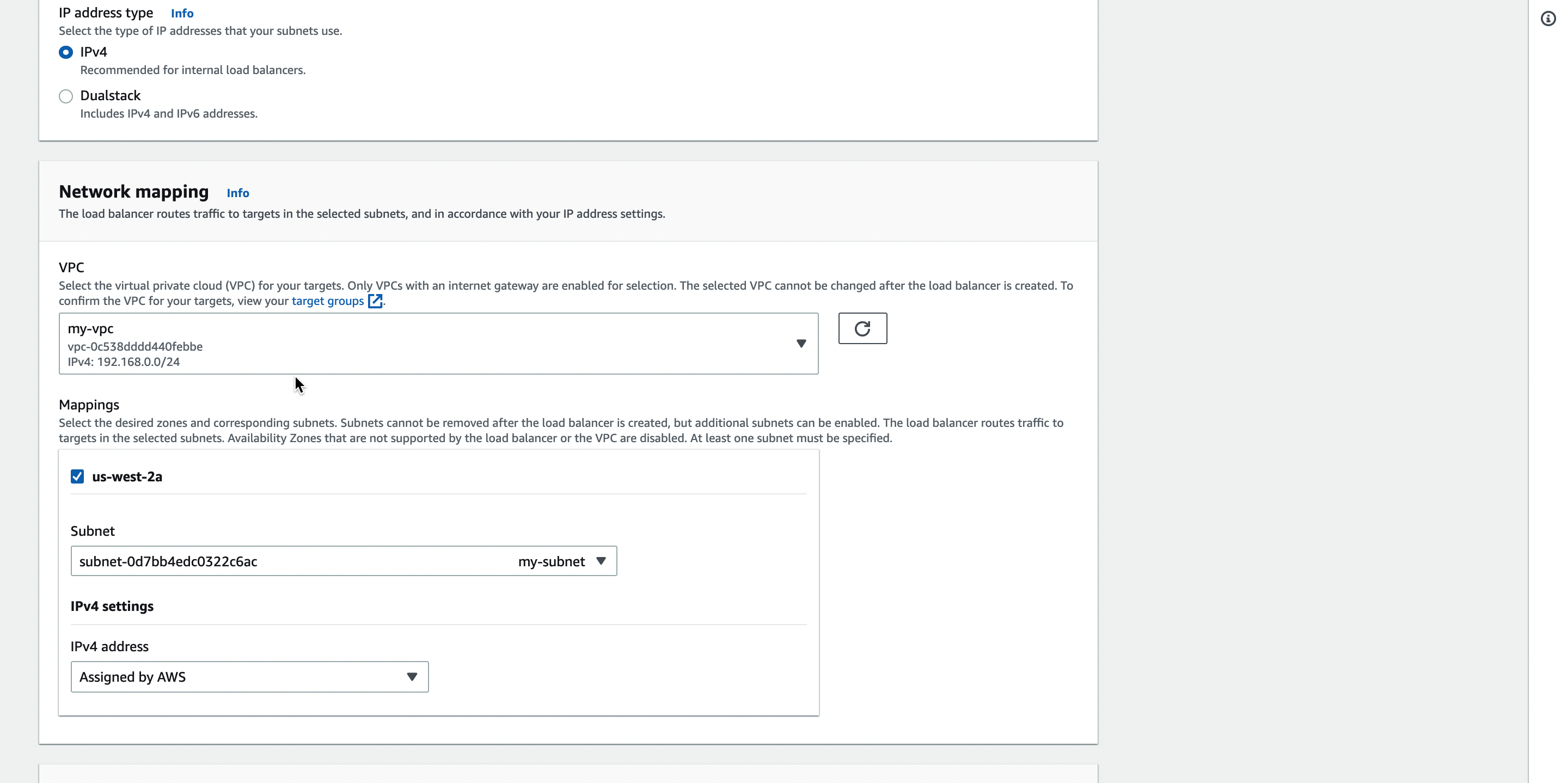1567x783 pixels.
Task: Open Info link beside IP address type
Action: pos(182,14)
